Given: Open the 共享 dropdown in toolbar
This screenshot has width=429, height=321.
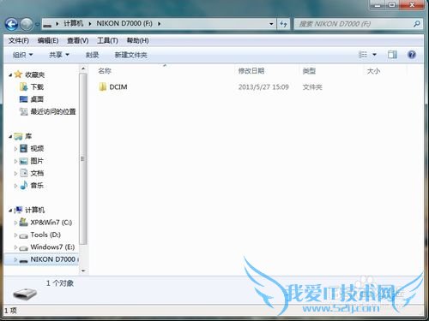Looking at the screenshot, I should tap(59, 55).
